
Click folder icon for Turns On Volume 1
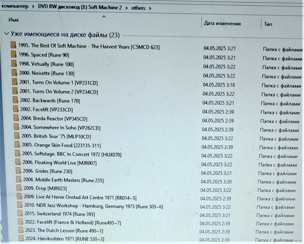pyautogui.click(x=15, y=82)
